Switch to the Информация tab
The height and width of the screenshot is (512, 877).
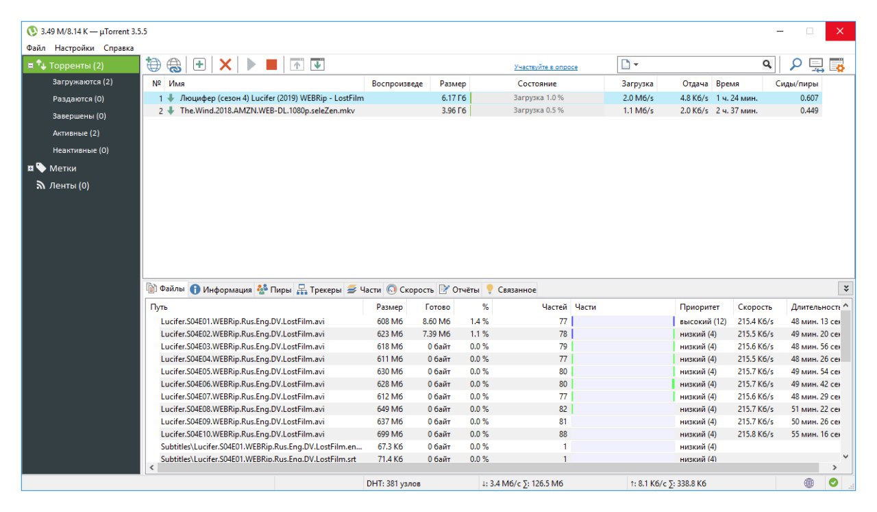pyautogui.click(x=221, y=290)
